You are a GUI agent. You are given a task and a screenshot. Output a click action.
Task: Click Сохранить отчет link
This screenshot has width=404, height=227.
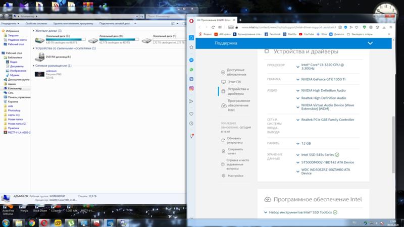point(232,151)
